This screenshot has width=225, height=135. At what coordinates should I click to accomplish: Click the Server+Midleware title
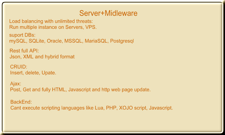(108, 13)
